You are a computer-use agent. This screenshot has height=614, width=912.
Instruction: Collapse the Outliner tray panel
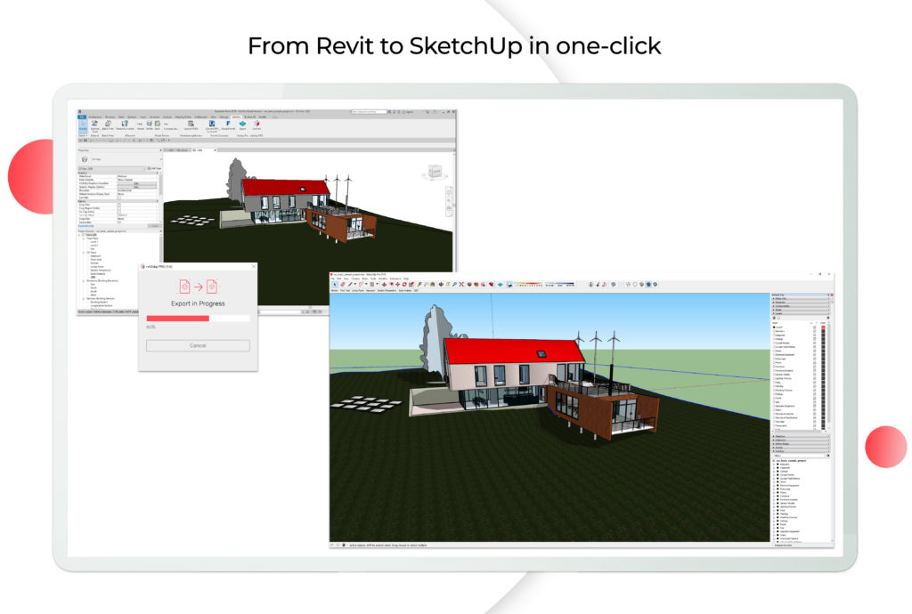(x=801, y=451)
